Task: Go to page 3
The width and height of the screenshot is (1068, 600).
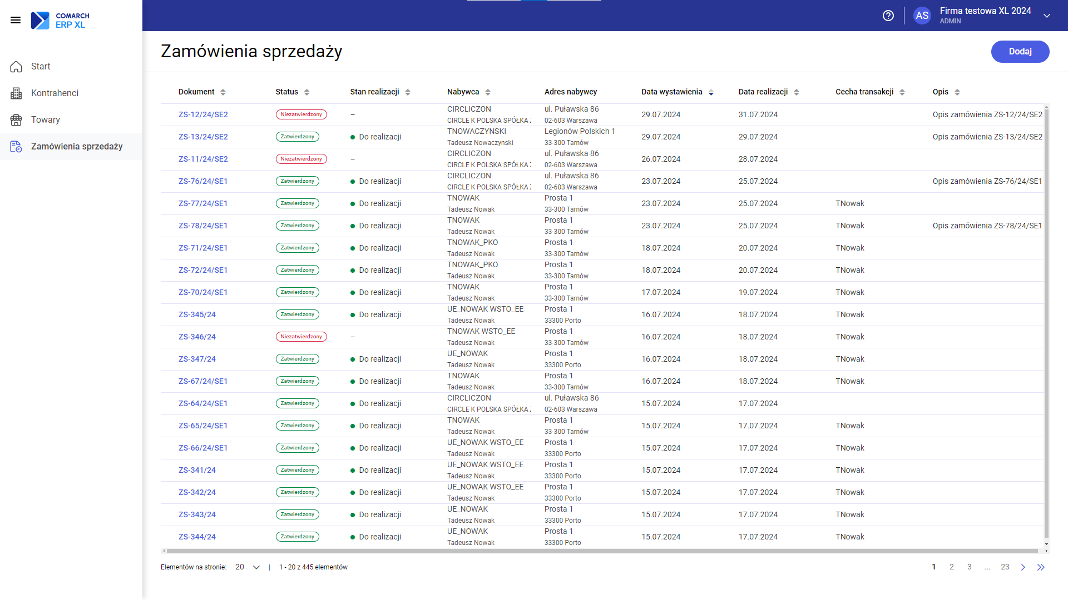Action: tap(970, 567)
